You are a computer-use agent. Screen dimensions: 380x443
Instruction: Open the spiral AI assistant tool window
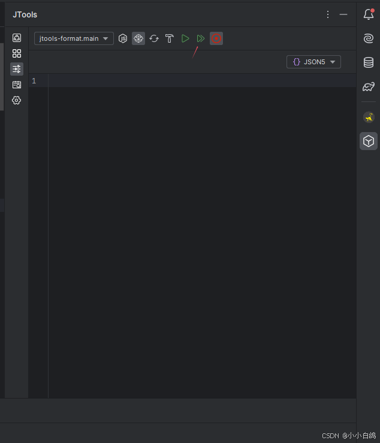pyautogui.click(x=369, y=38)
